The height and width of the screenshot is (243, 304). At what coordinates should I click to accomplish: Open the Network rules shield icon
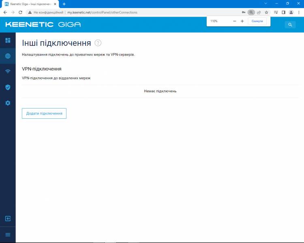point(8,87)
